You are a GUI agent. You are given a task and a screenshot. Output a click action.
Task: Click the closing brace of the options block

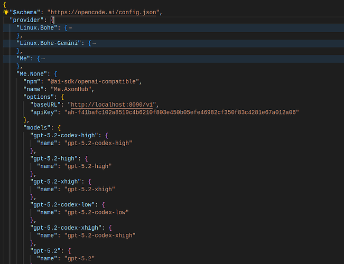(x=25, y=120)
